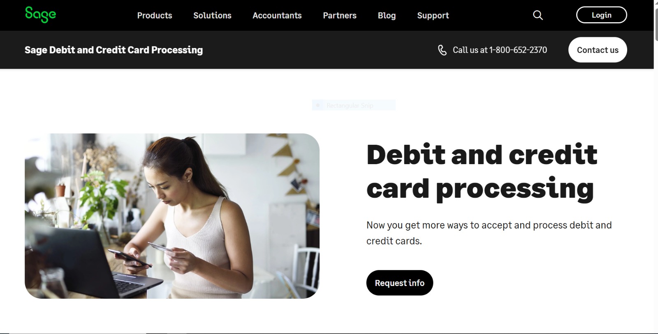Click the paragraph about accepting debit and credit cards
The width and height of the screenshot is (658, 334).
[489, 233]
